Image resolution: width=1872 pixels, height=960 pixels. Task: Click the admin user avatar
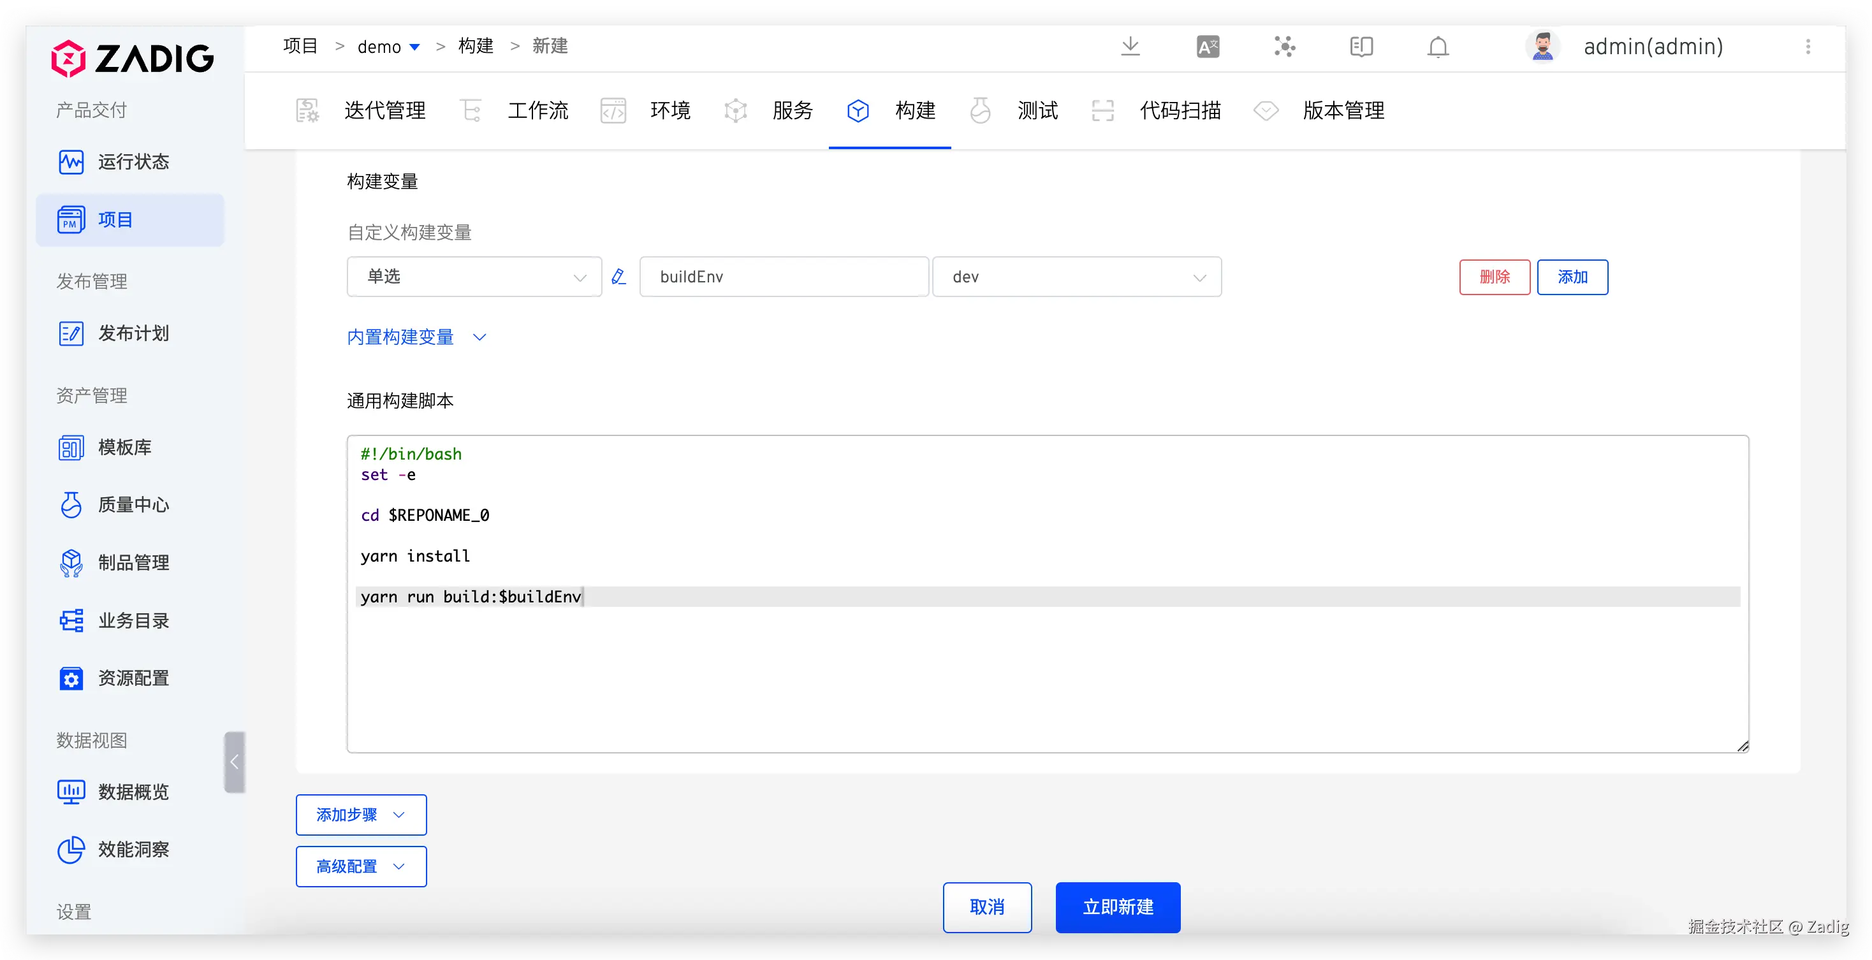pyautogui.click(x=1542, y=47)
